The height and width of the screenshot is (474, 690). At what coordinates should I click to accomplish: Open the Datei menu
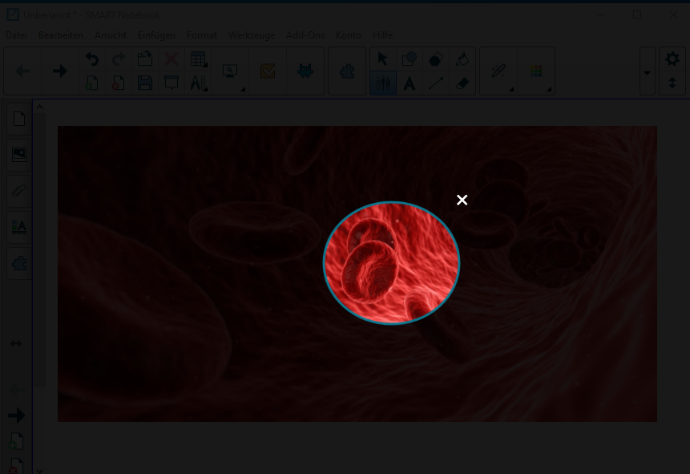tap(16, 35)
